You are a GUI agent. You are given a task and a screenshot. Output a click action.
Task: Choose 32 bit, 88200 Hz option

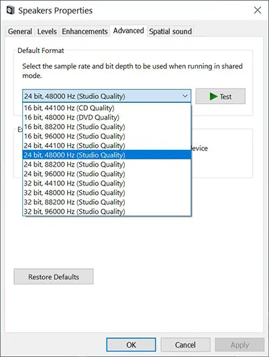click(107, 202)
